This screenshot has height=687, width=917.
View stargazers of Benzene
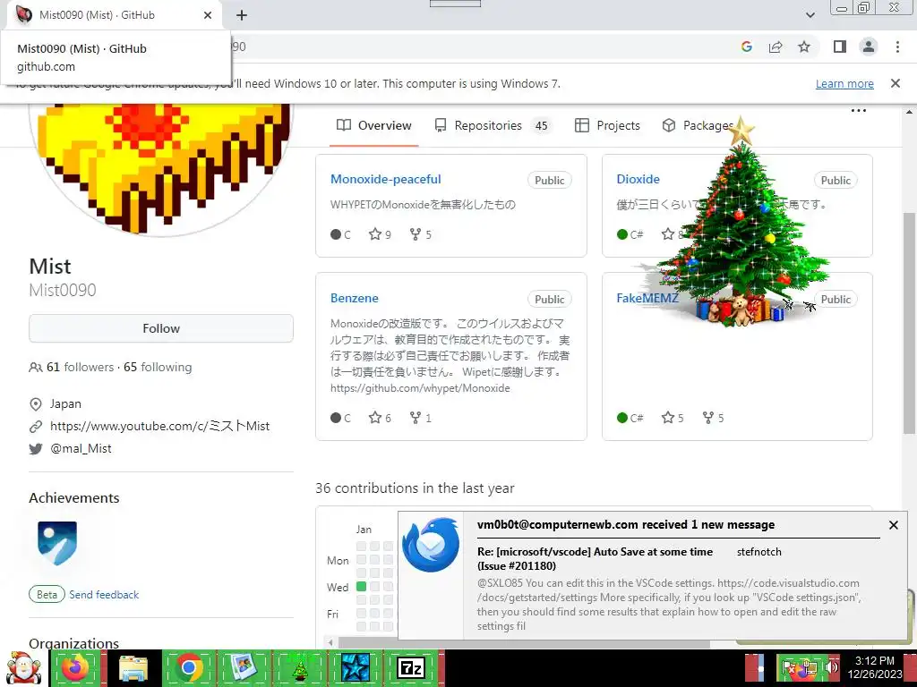click(x=380, y=418)
